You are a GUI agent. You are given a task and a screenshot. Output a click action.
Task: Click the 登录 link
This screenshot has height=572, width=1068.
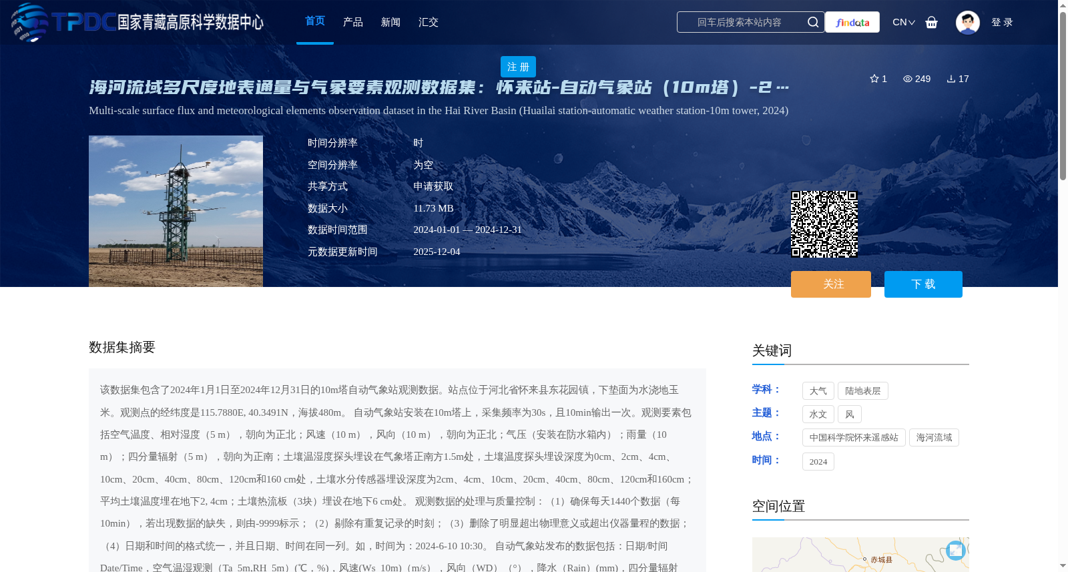point(1002,22)
